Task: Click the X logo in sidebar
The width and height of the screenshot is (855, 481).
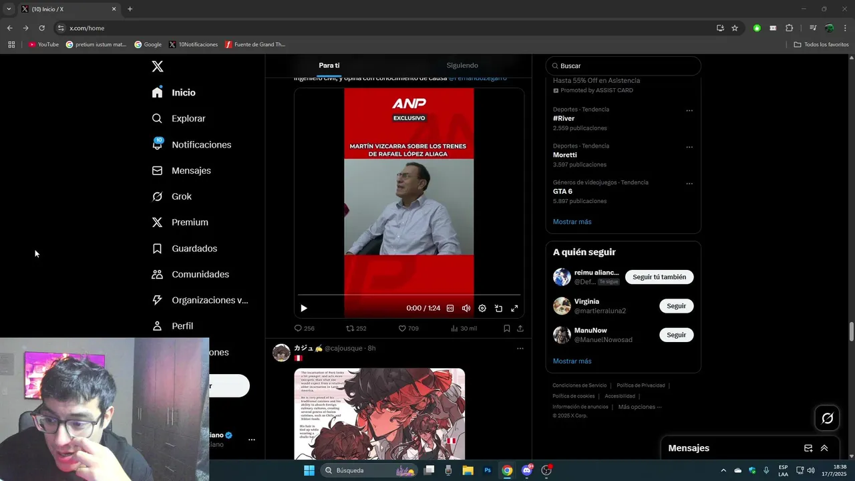Action: coord(158,66)
